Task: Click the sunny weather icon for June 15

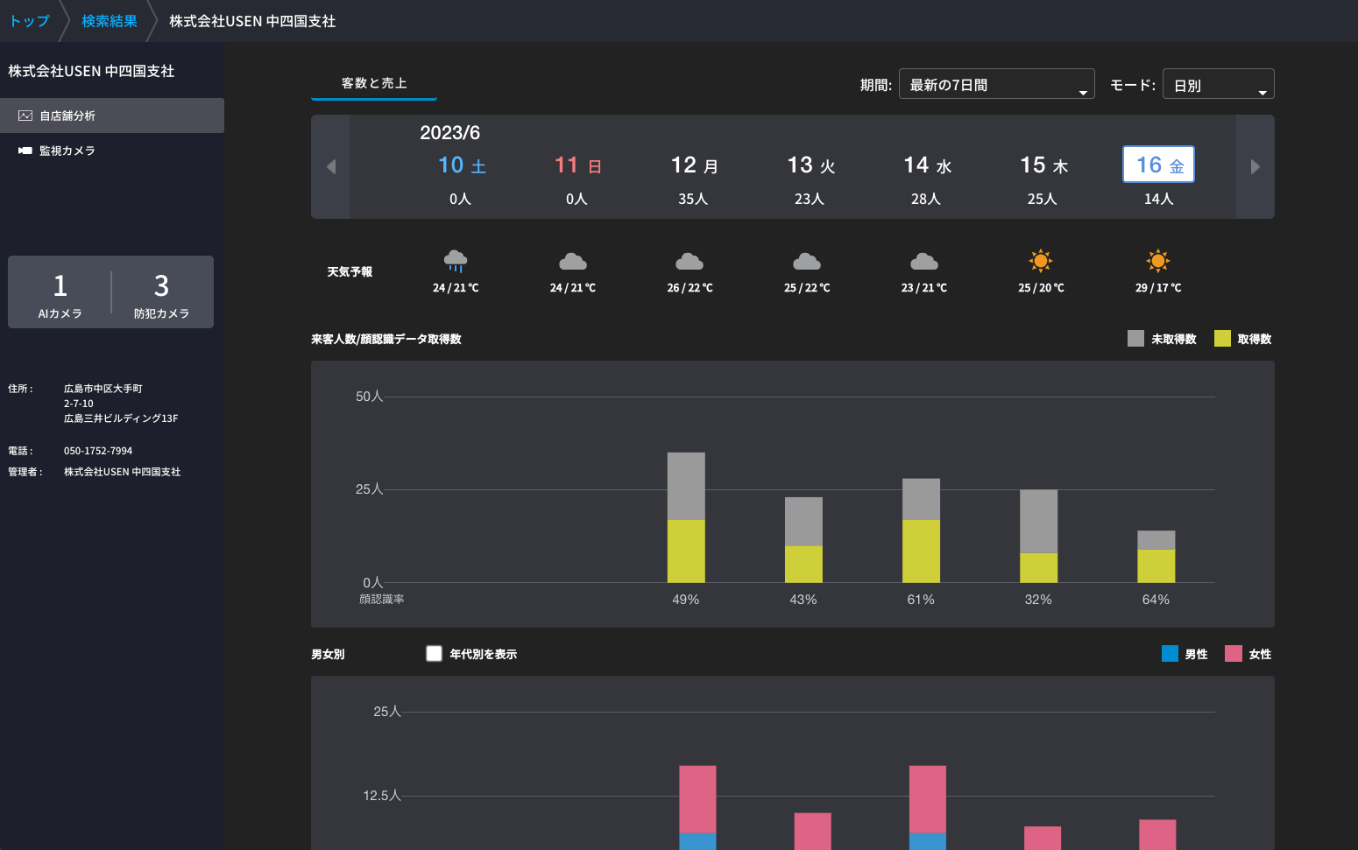Action: 1041,261
